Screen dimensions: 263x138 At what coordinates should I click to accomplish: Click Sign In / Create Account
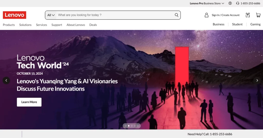point(226,15)
